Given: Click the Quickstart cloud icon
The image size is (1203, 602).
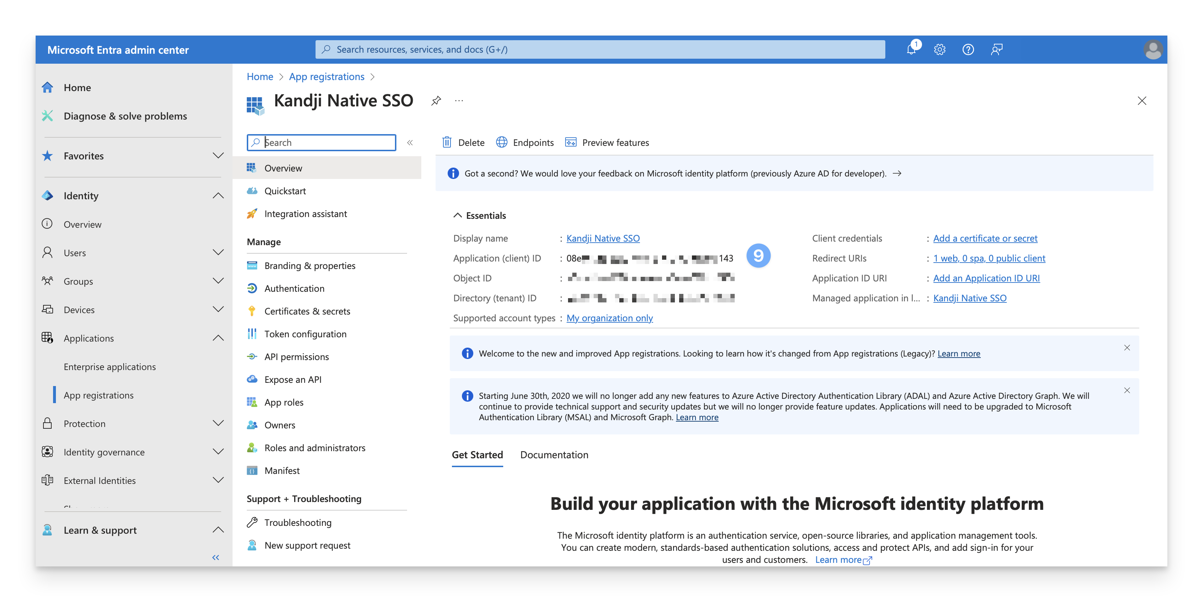Looking at the screenshot, I should tap(252, 191).
